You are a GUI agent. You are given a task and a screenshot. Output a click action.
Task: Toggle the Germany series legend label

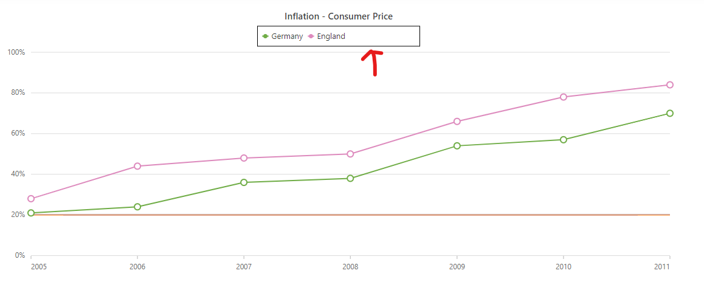pyautogui.click(x=287, y=36)
